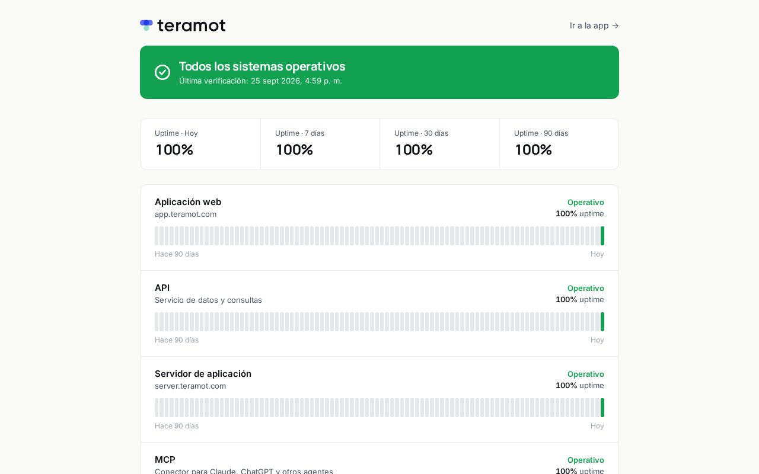
Task: Click the 100% value under Uptime 30 días
Action: click(x=414, y=150)
